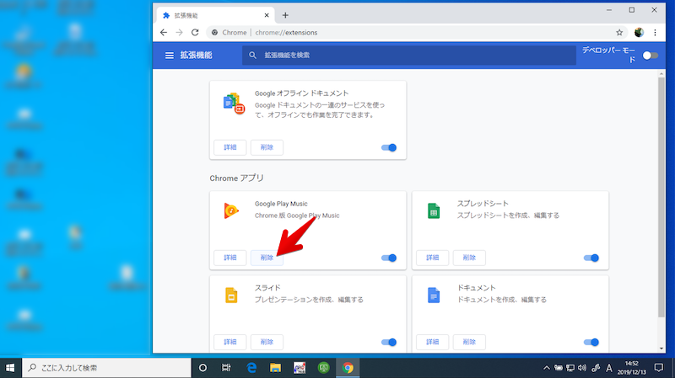Open a new tab with plus button
The image size is (675, 378).
[285, 15]
